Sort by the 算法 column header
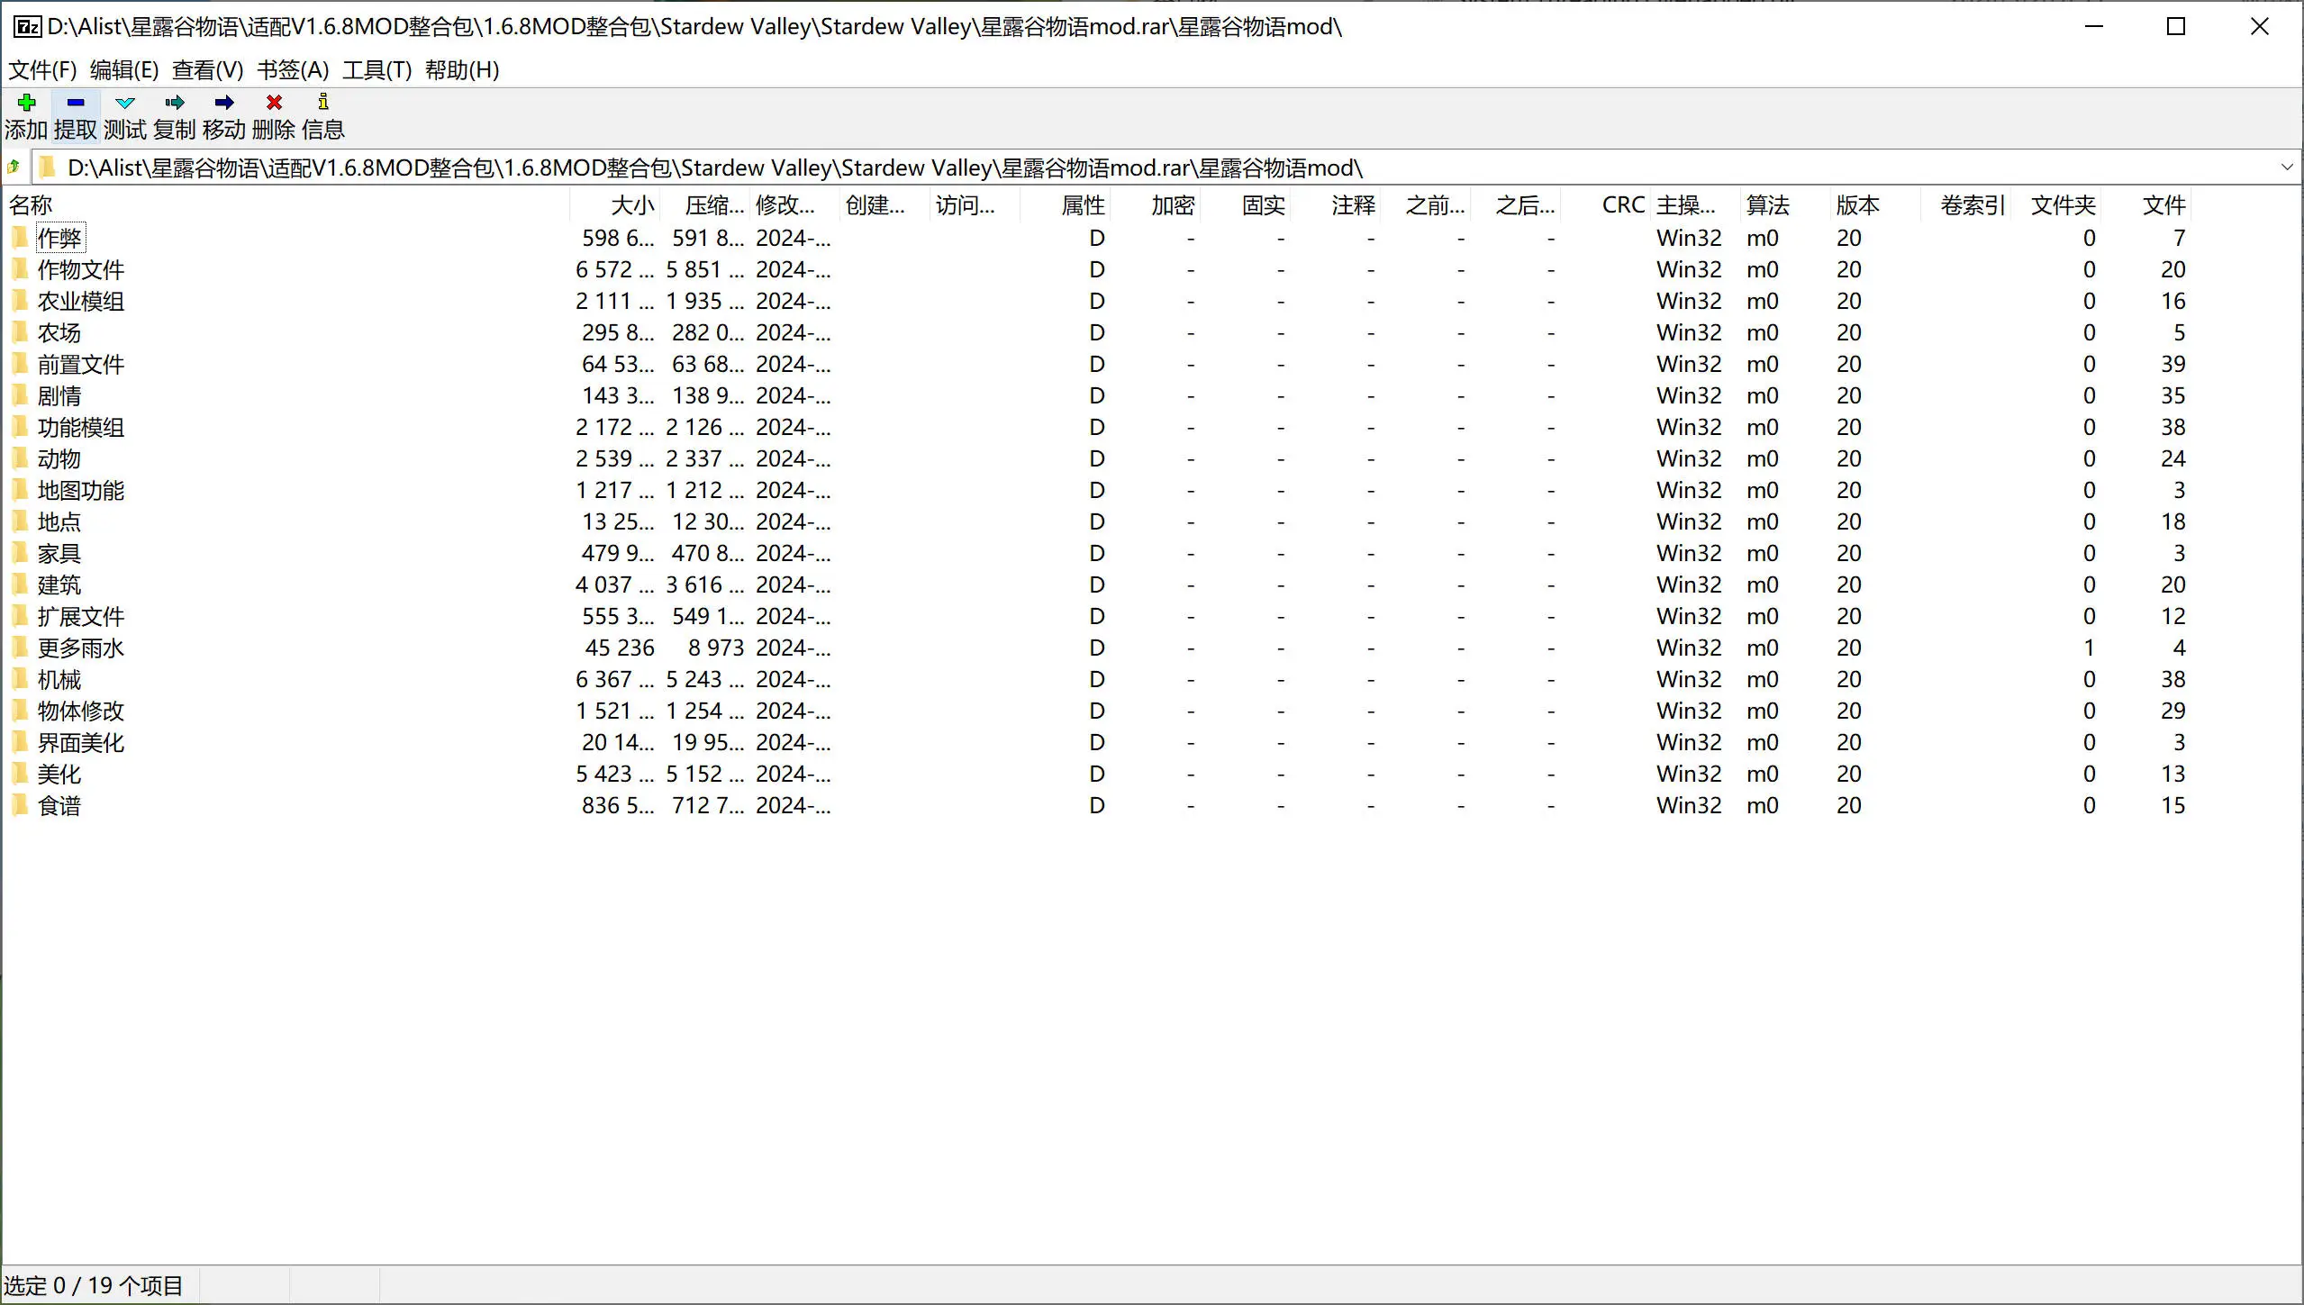 [1786, 205]
